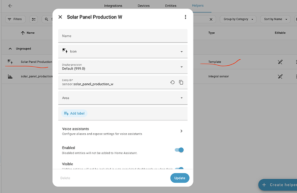Go to the Entities tab
The image size is (297, 193).
(x=170, y=6)
